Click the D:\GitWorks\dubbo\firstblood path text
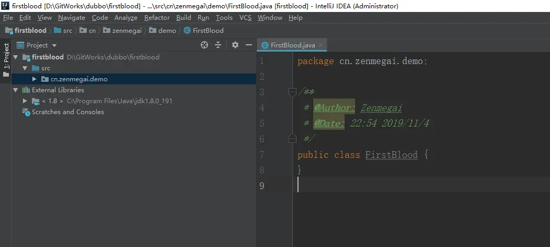550x247 pixels. 113,57
